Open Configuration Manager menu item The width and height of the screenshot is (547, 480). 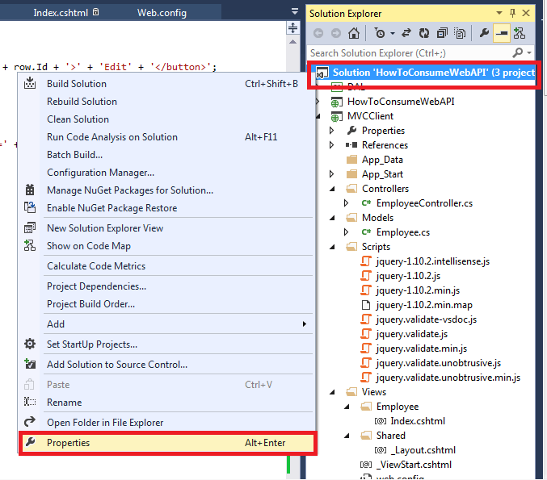click(x=166, y=173)
